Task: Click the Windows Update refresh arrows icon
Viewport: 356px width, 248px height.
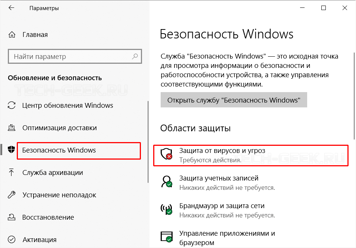Action: [12, 106]
